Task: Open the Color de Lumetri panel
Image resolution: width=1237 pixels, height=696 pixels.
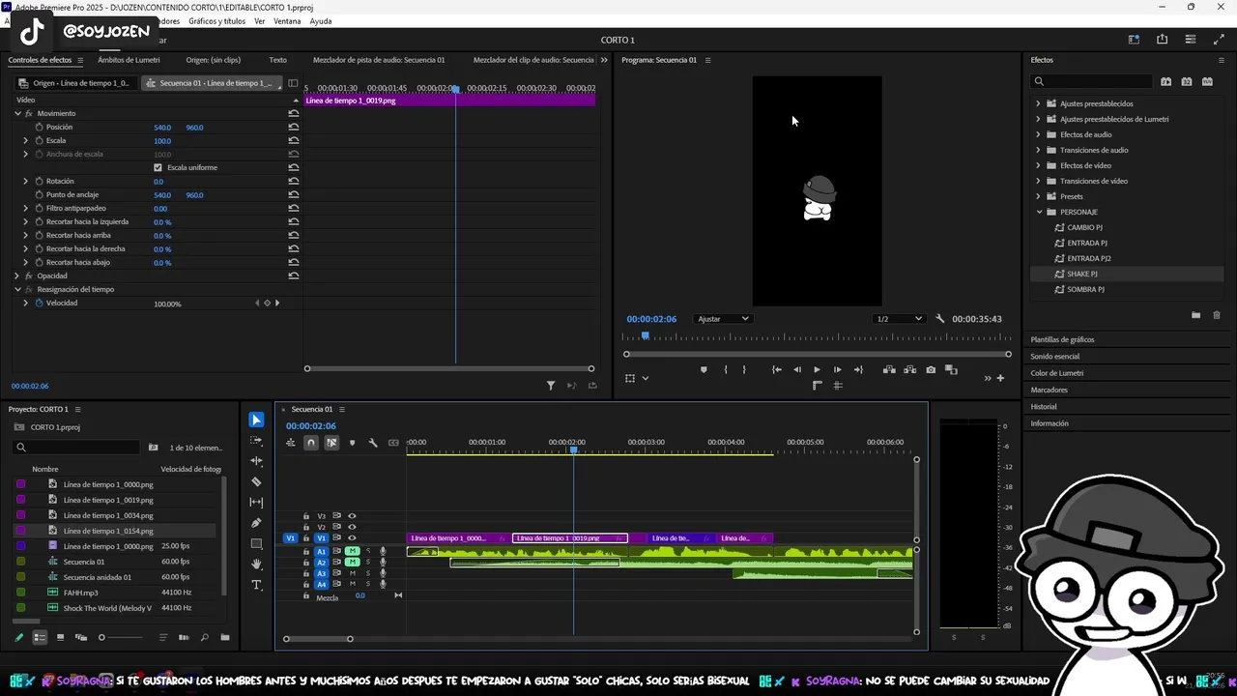Action: click(x=1057, y=373)
